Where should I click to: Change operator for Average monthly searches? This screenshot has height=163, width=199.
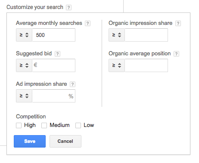pyautogui.click(x=24, y=35)
